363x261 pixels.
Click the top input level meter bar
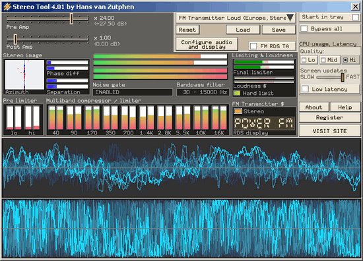(x=160, y=56)
